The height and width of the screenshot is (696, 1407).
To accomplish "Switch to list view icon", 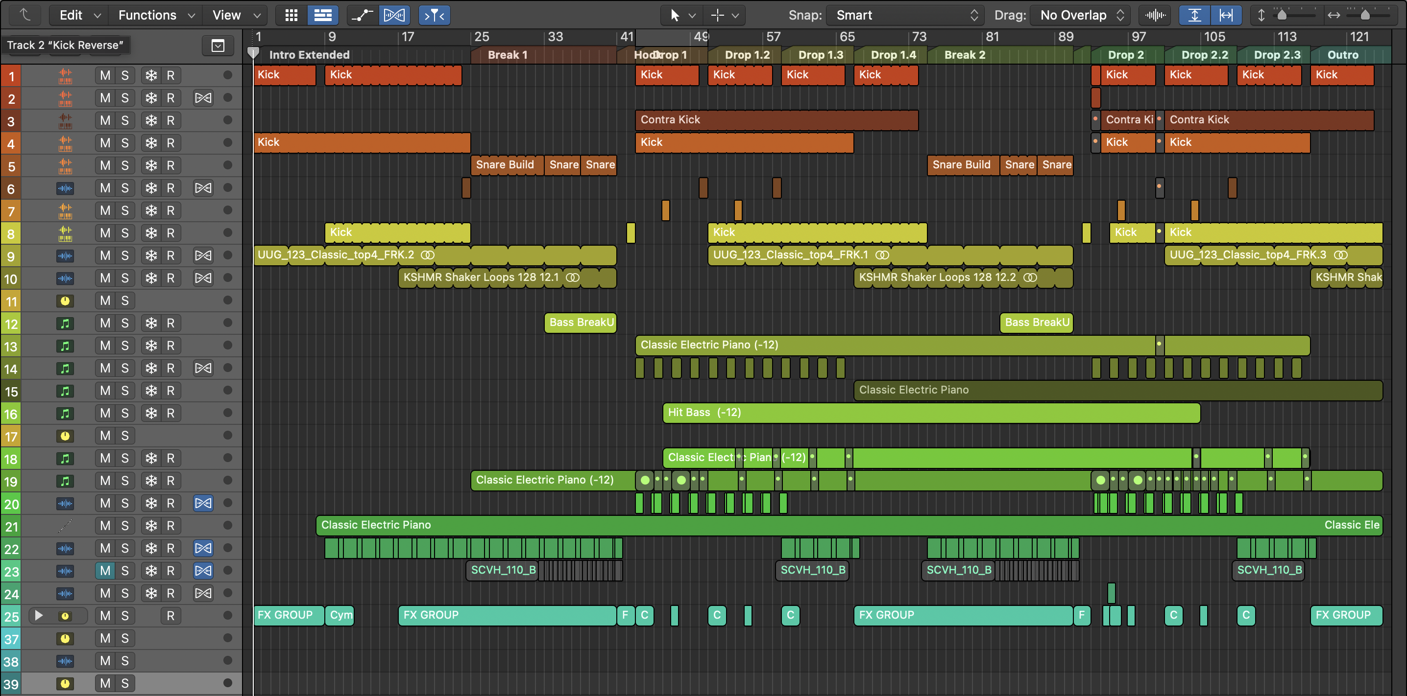I will [x=323, y=15].
